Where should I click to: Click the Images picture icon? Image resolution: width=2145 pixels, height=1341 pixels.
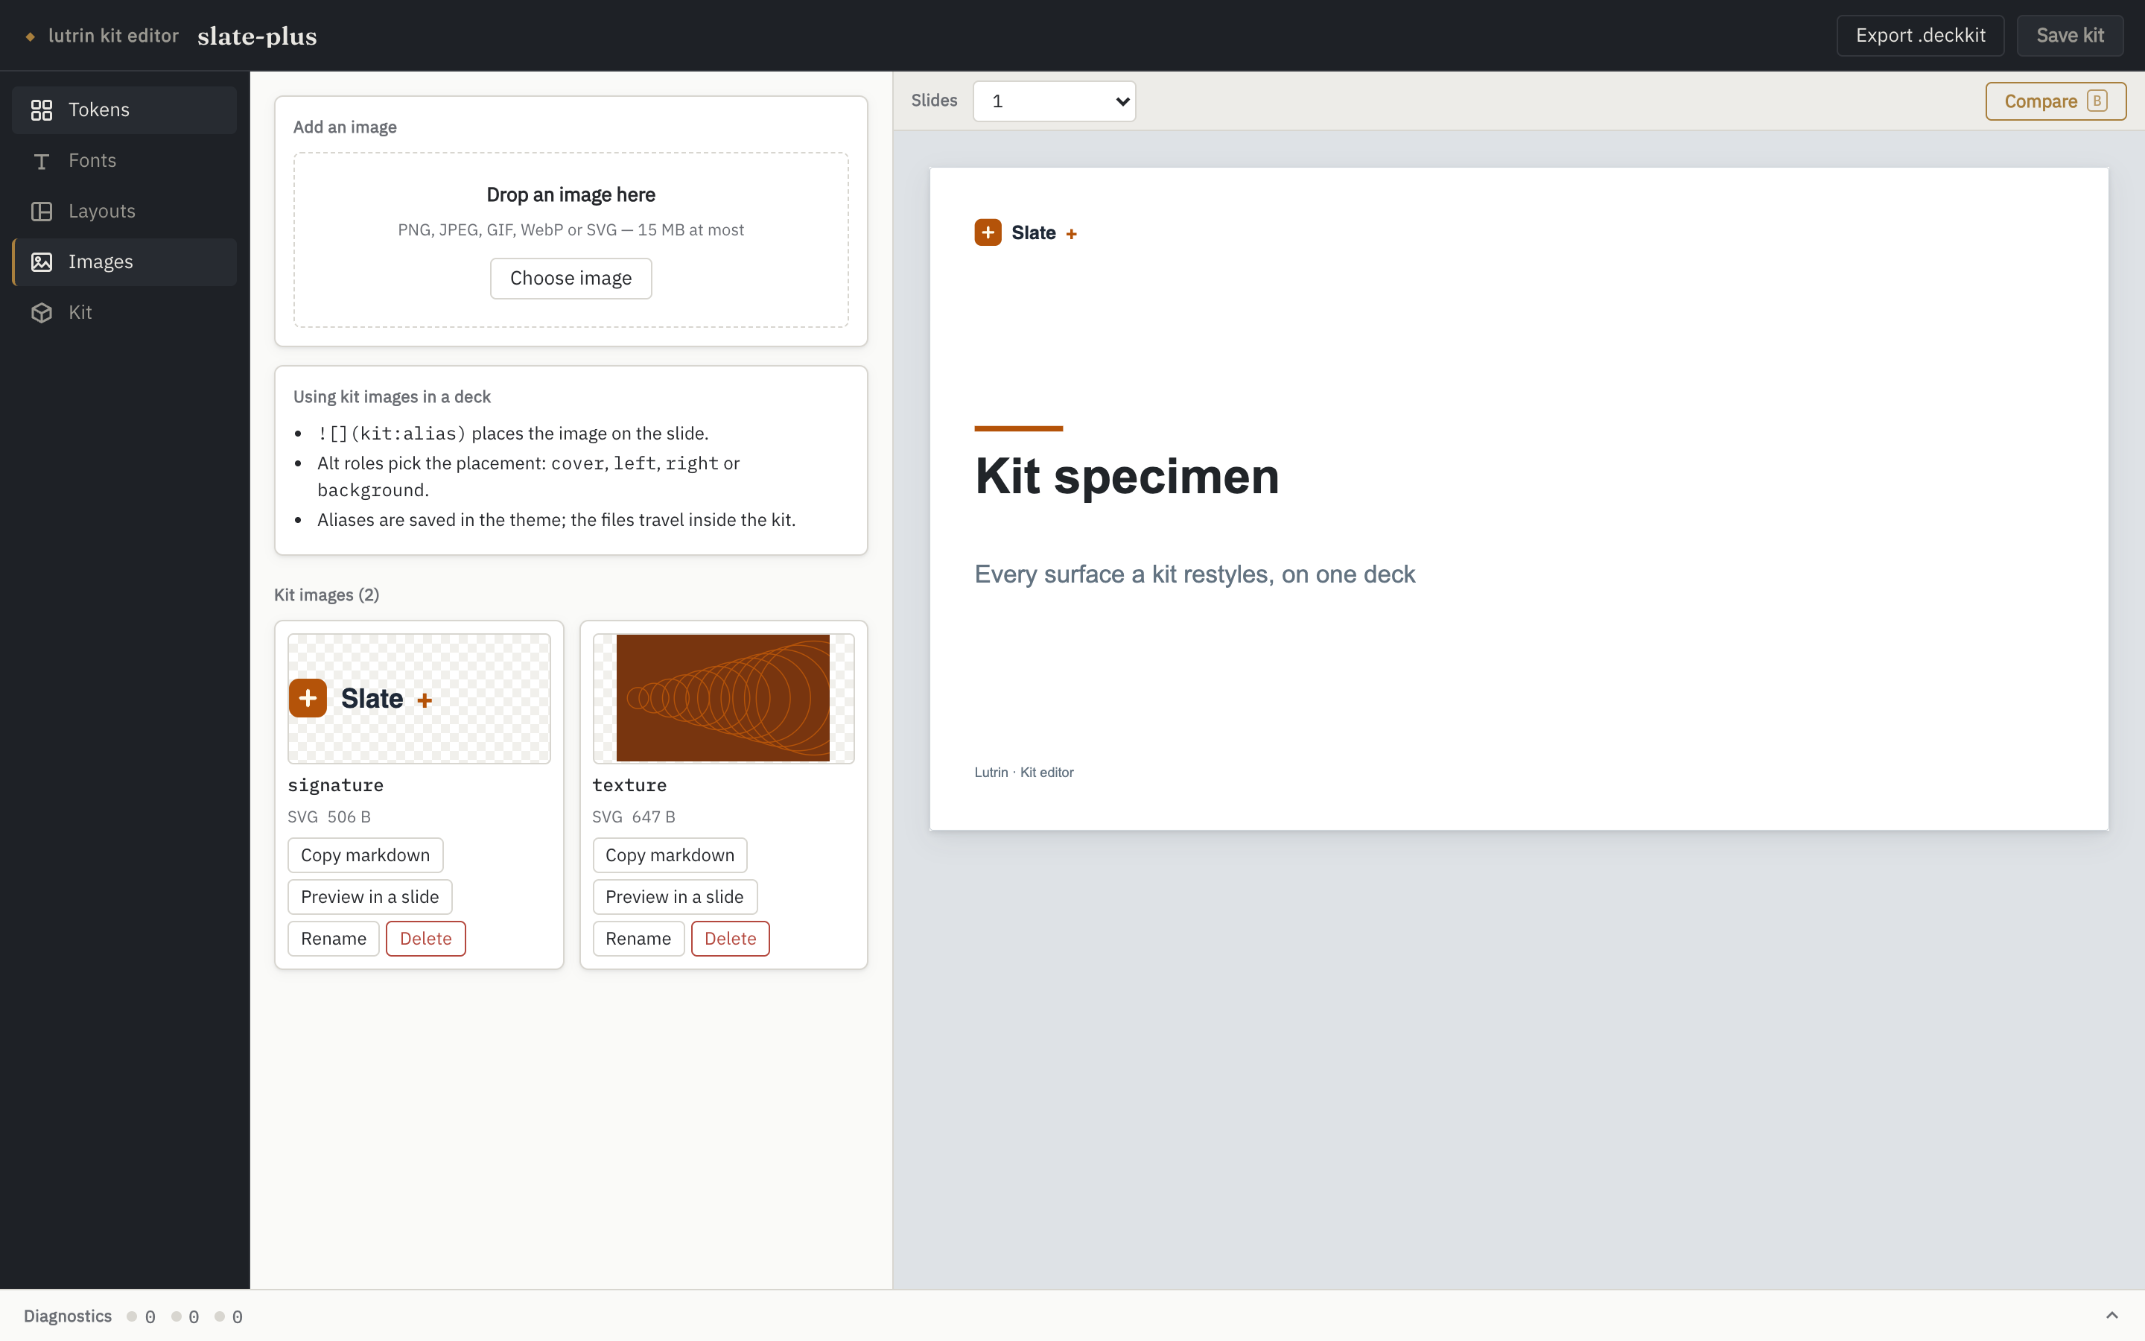[x=42, y=261]
